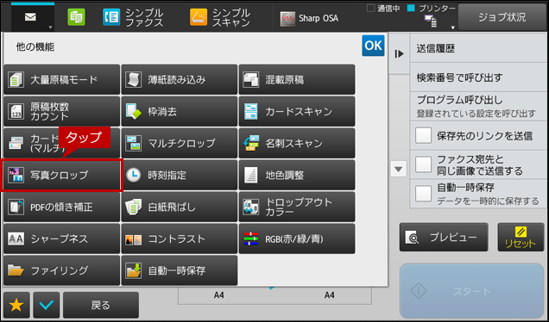Open シンプルファクス mode
The height and width of the screenshot is (322, 549).
coord(134,17)
